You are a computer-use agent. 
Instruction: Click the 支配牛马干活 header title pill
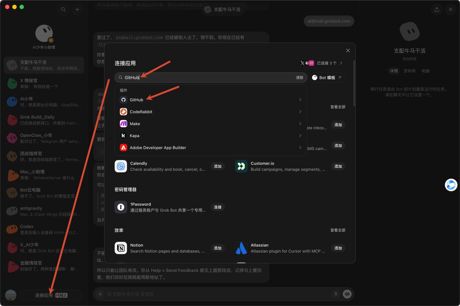(x=223, y=10)
